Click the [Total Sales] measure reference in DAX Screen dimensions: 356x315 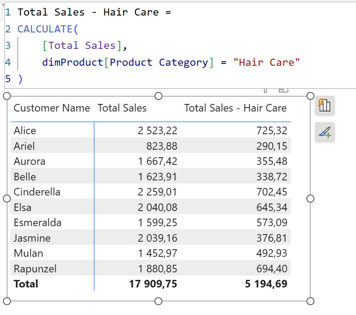tap(81, 46)
